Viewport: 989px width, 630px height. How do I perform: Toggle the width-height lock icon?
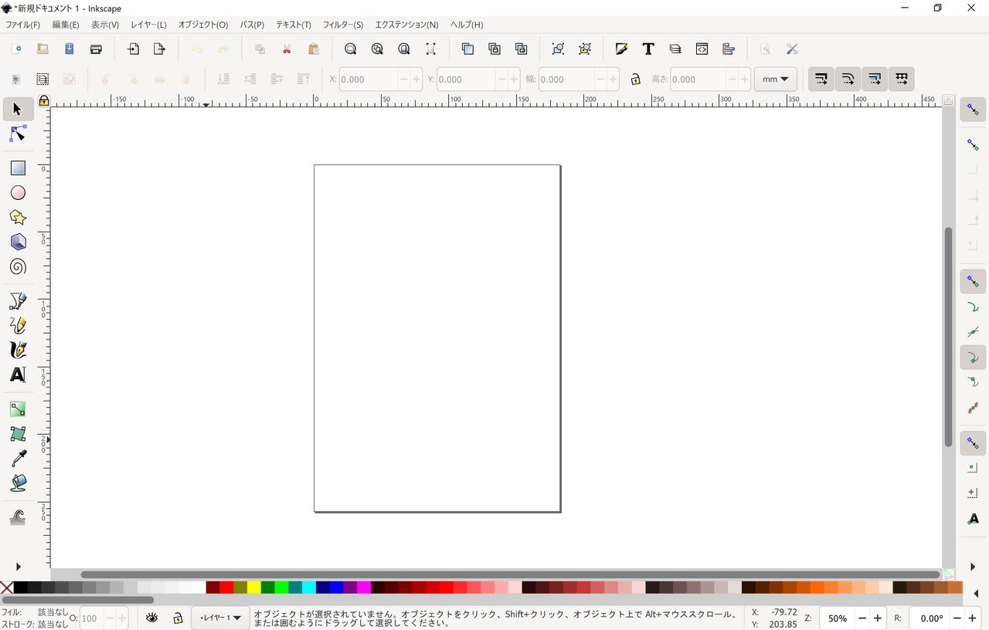tap(635, 79)
